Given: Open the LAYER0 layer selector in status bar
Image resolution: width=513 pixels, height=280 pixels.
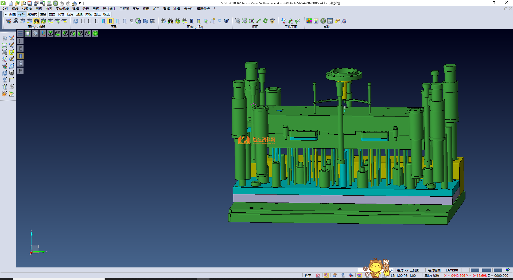Looking at the screenshot, I should pyautogui.click(x=452, y=270).
